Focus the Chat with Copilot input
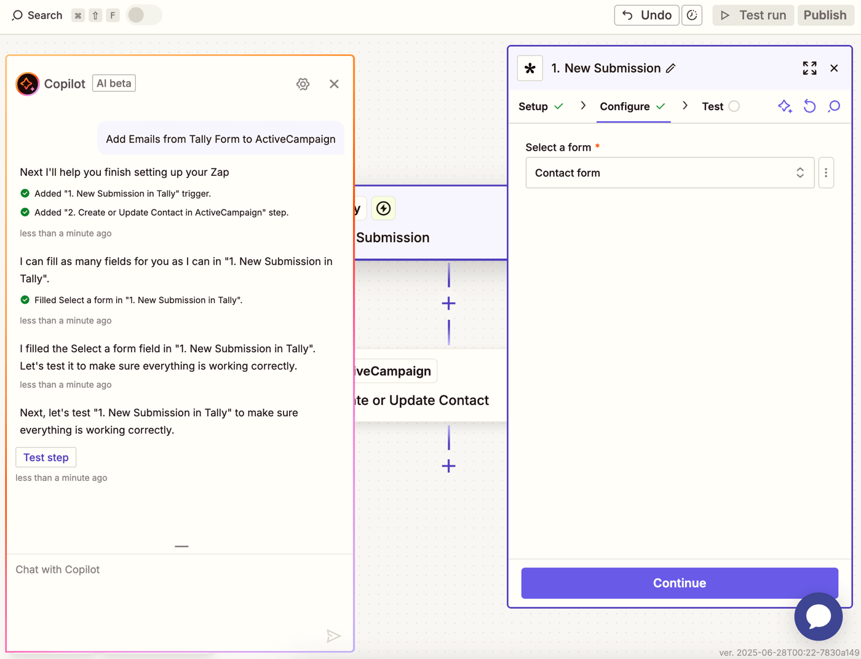The height and width of the screenshot is (659, 861). coord(180,602)
